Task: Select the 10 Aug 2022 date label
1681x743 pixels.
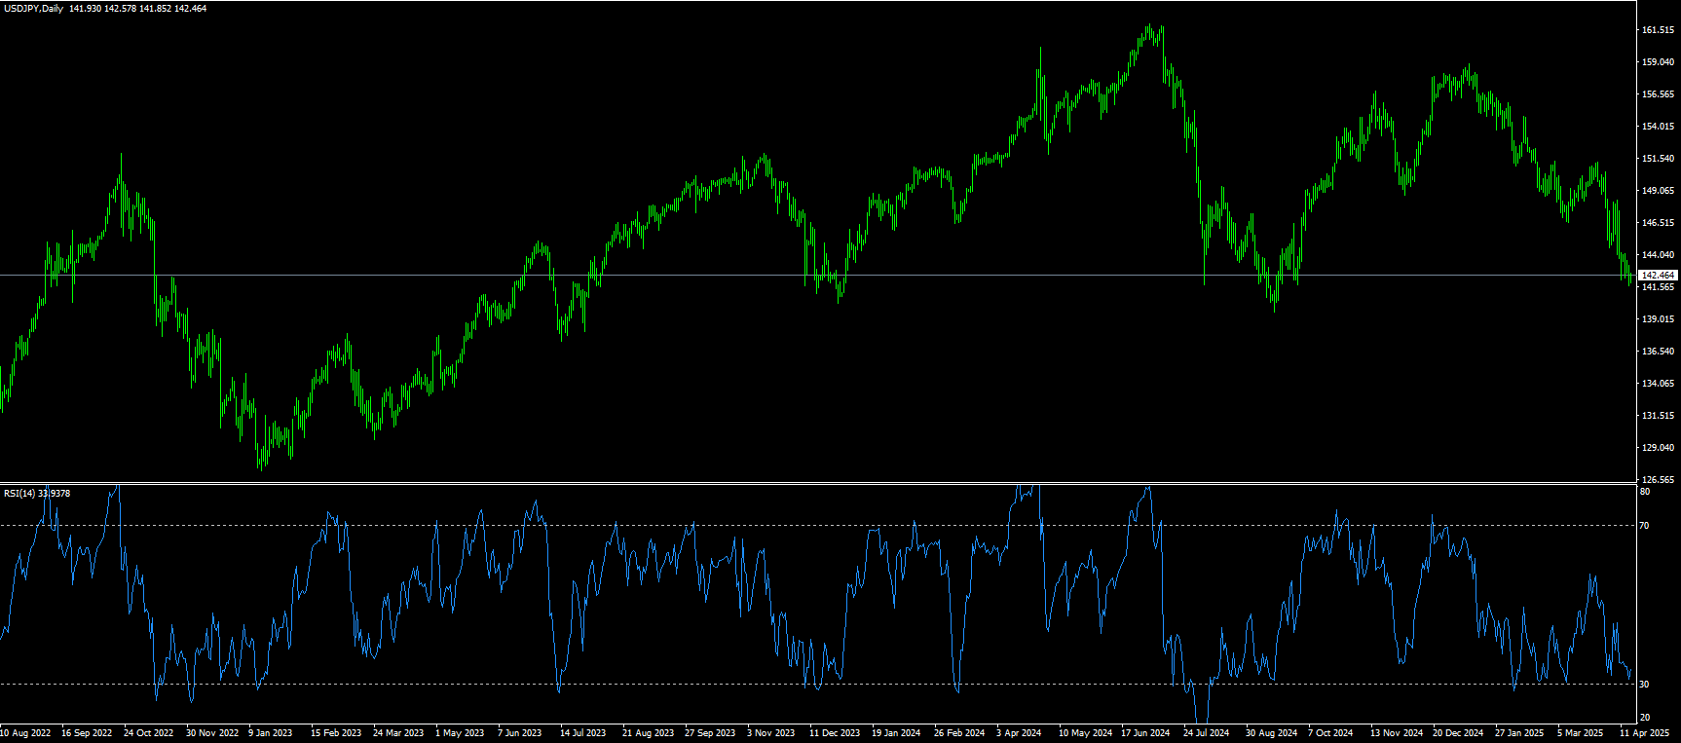Action: tap(25, 733)
